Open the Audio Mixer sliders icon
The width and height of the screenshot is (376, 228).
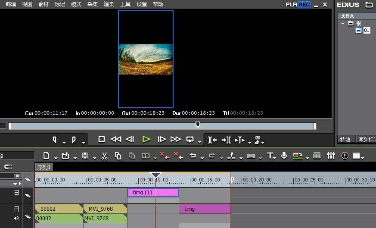[331, 156]
